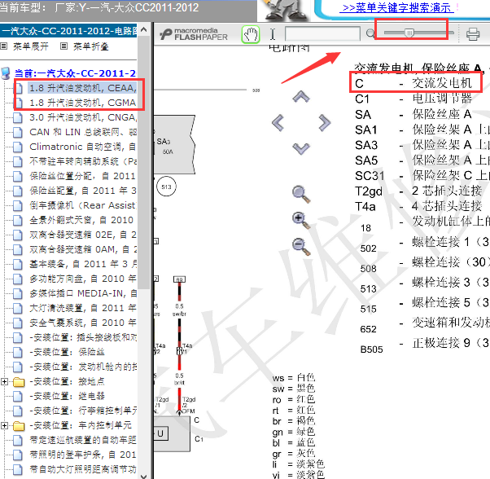The height and width of the screenshot is (479, 490).
Task: Open -安装位置: 插头接线板 document
Action: click(83, 337)
